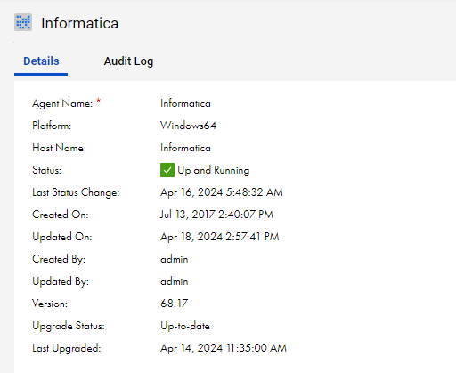The height and width of the screenshot is (373, 456).
Task: Click the Updated On date Apr 18, 2024
Action: (x=220, y=237)
